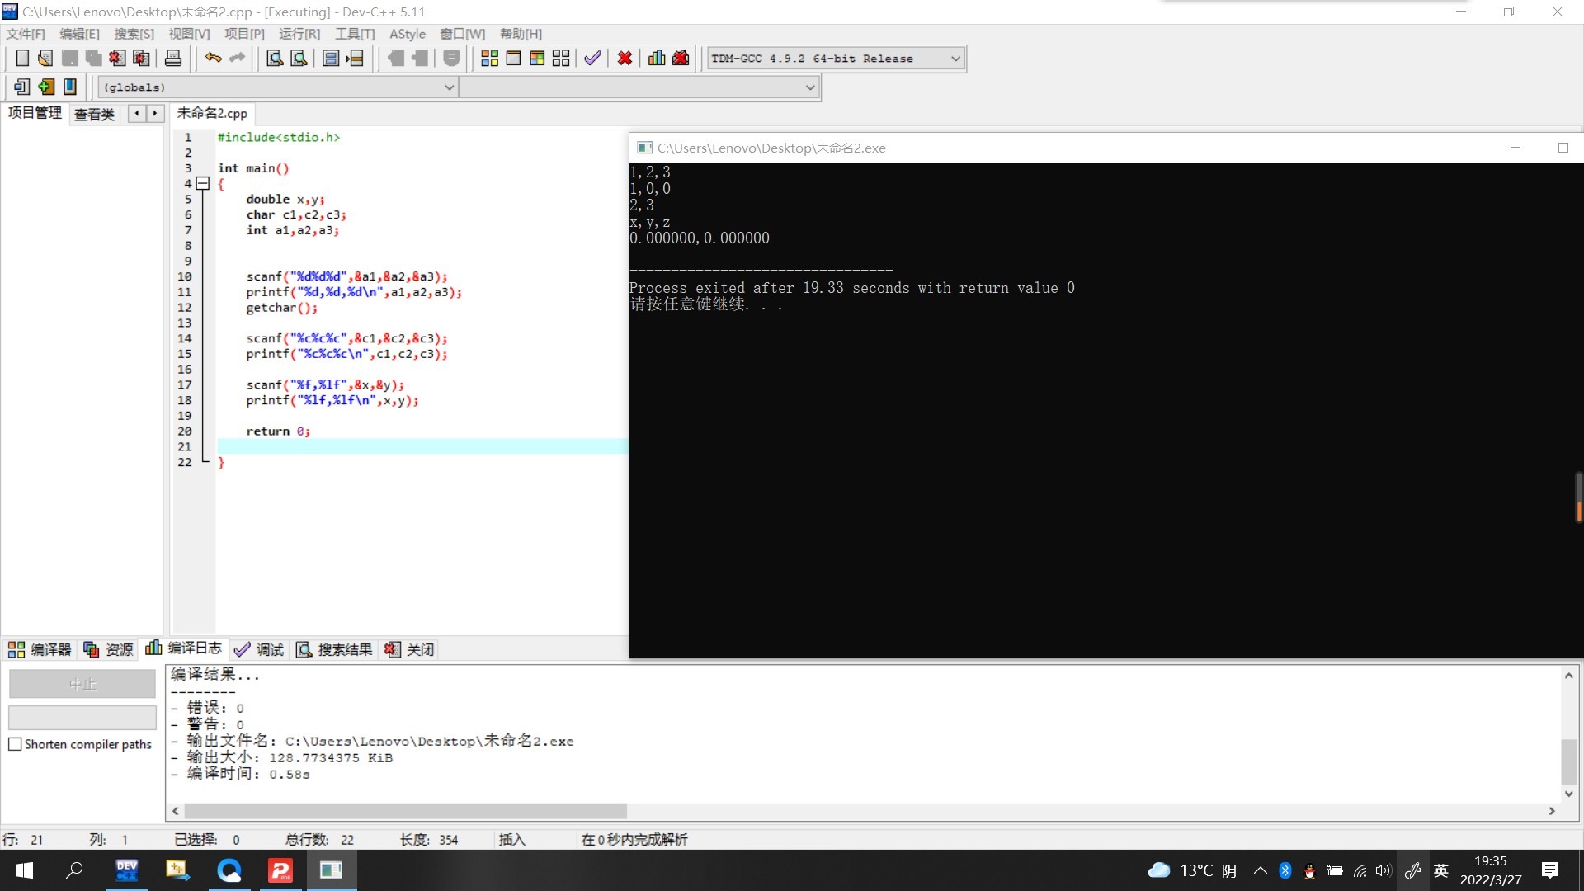The width and height of the screenshot is (1584, 891).
Task: Click the Print icon in toolbar
Action: [173, 58]
